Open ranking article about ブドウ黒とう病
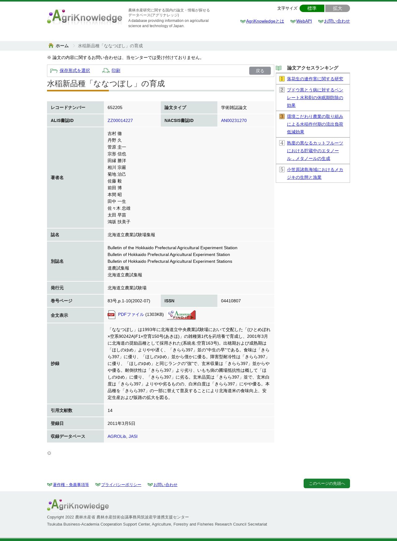The height and width of the screenshot is (541, 397). pyautogui.click(x=315, y=98)
